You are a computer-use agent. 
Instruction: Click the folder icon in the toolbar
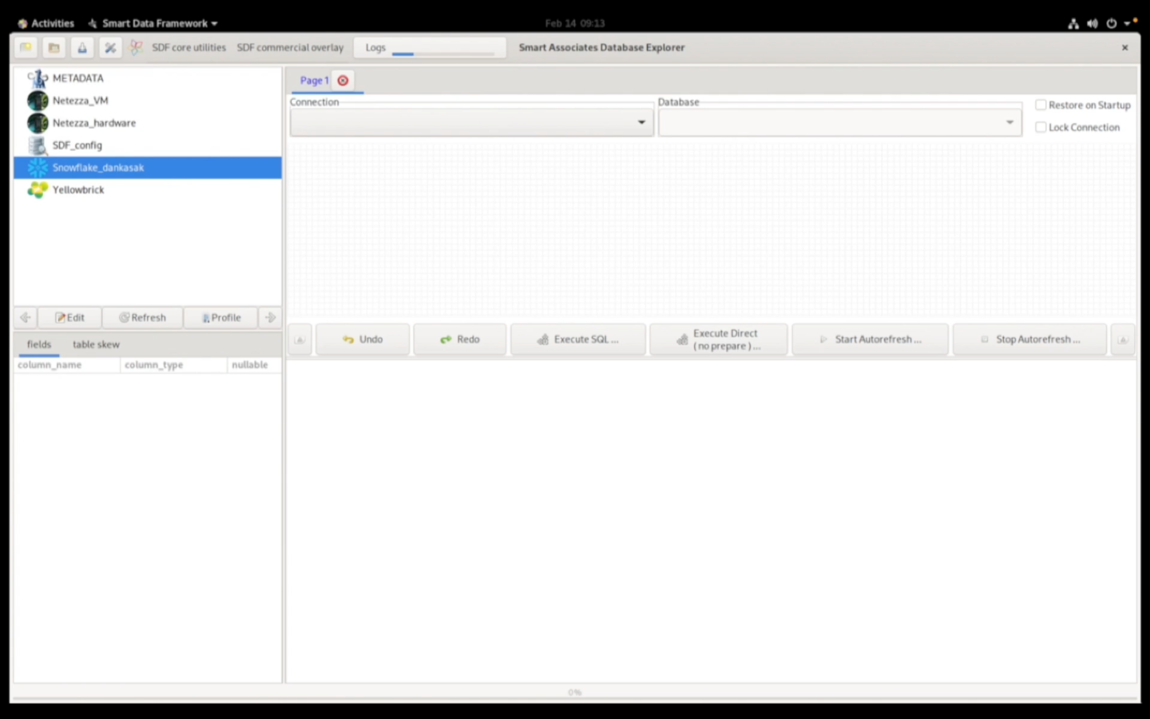54,47
